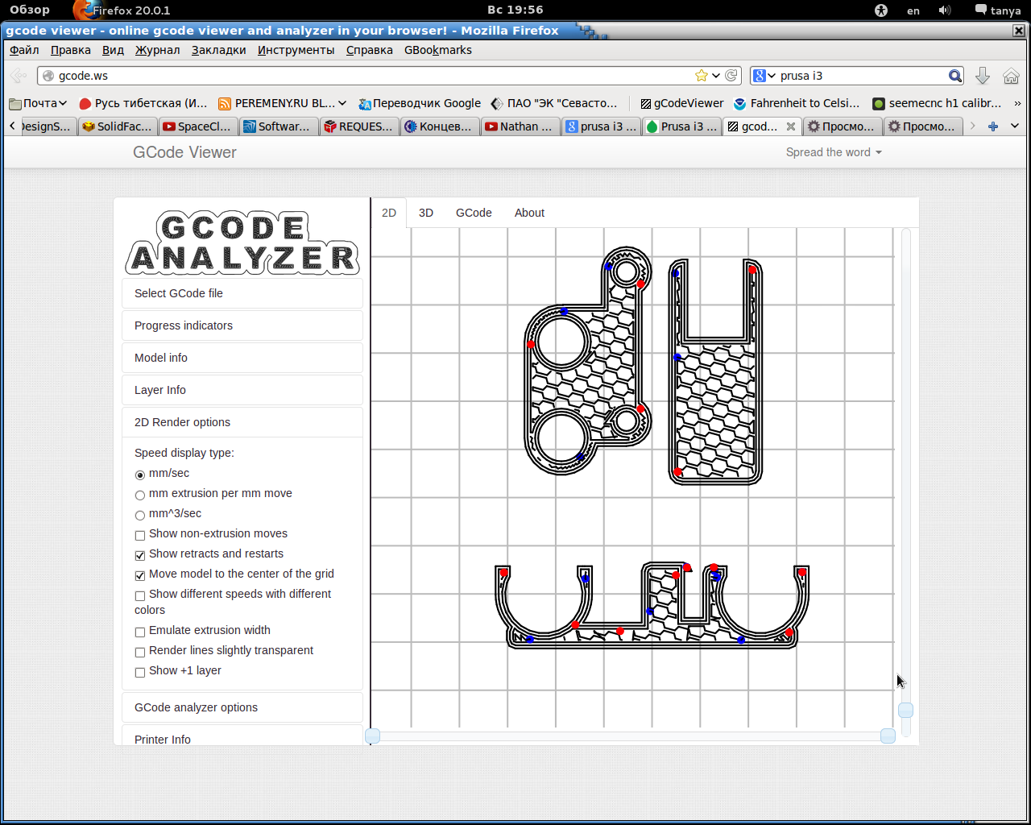Image resolution: width=1031 pixels, height=825 pixels.
Task: Click the bookmark star icon in address bar
Action: click(701, 76)
